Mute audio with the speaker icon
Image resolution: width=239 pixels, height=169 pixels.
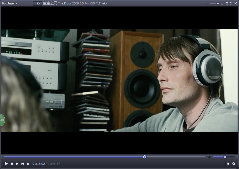(210, 157)
